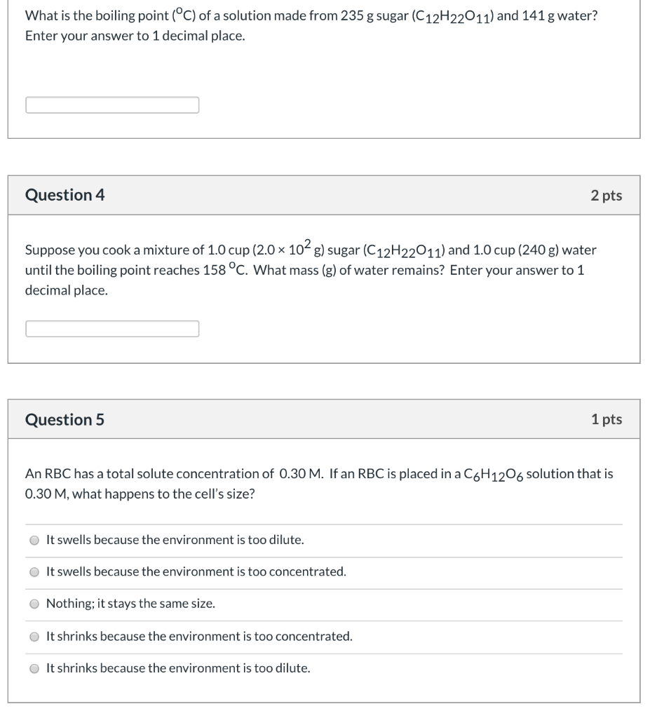Click the Question 5 header
This screenshot has width=664, height=718.
(x=65, y=420)
